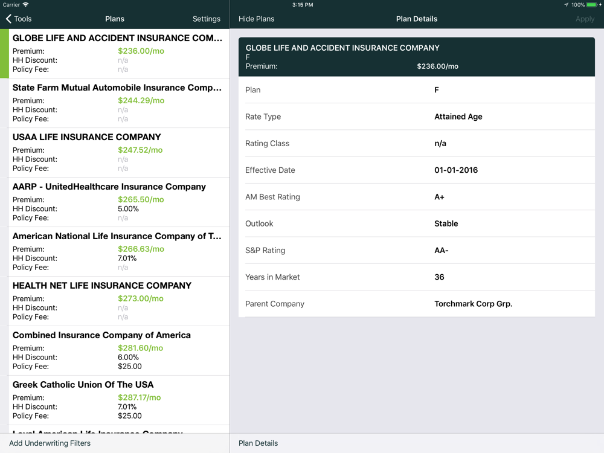Tap Hide Plans to collapse plan list
The image size is (604, 453).
(x=256, y=19)
